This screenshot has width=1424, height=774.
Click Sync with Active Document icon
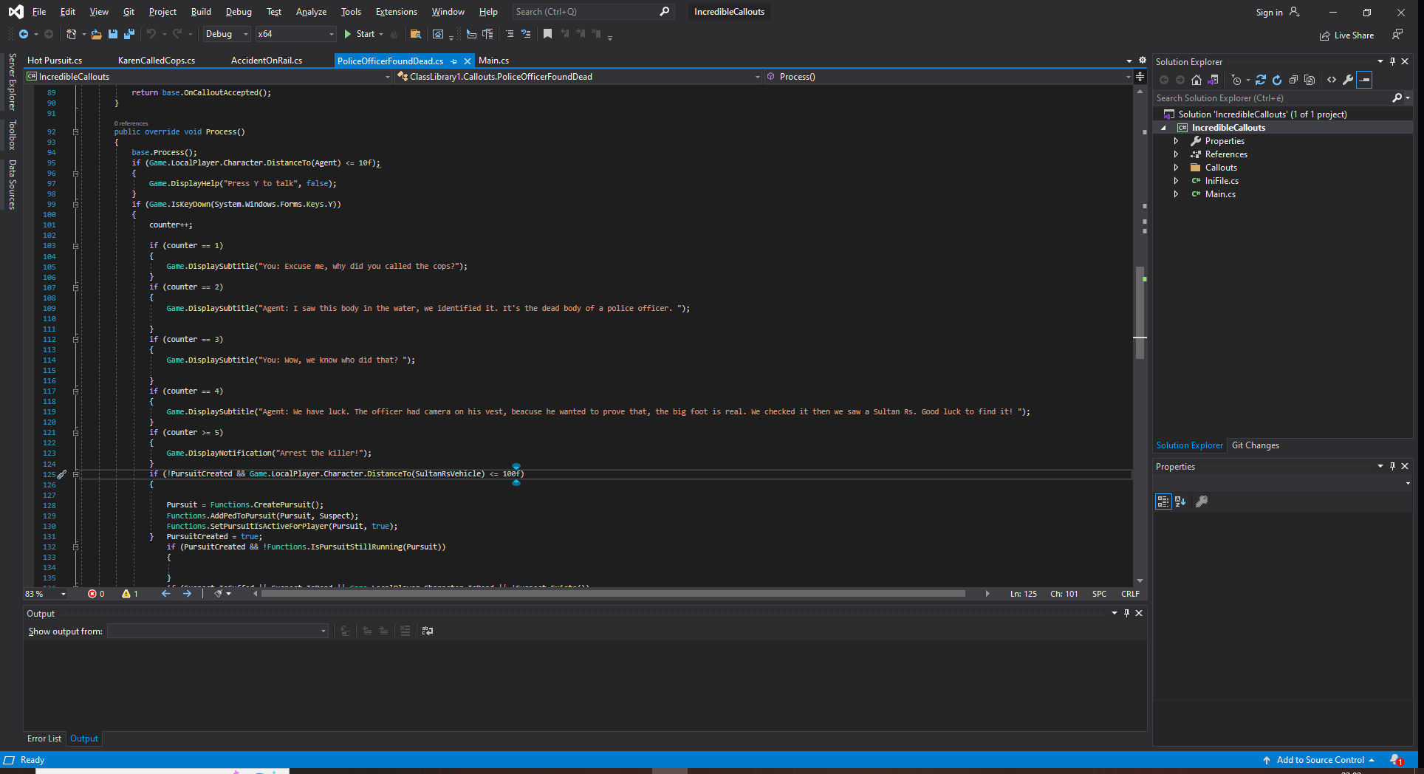click(x=1261, y=80)
